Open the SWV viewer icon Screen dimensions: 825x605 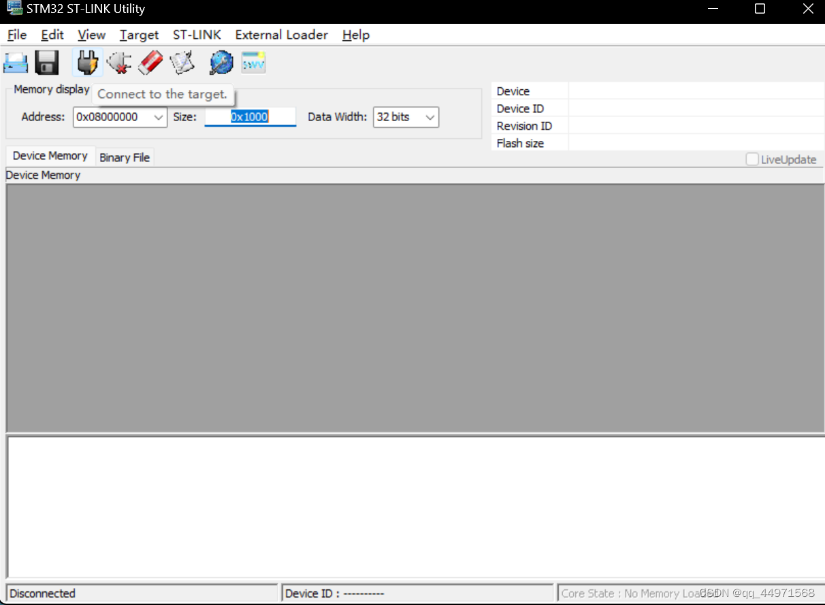(253, 63)
